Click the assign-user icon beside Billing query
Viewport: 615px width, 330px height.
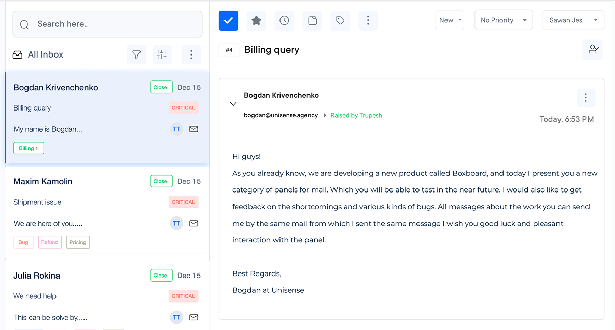[x=593, y=49]
